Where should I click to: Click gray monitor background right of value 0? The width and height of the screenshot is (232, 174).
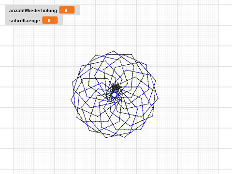[x=60, y=20]
